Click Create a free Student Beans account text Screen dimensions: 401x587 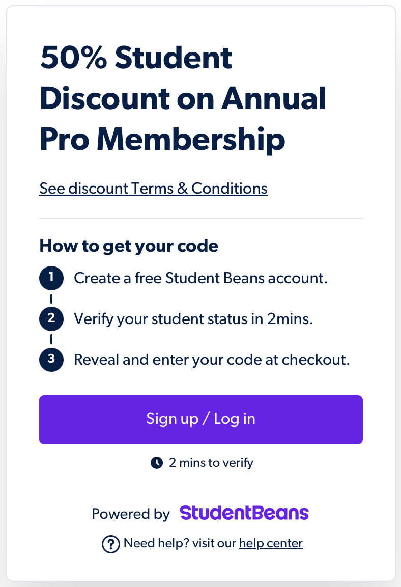(200, 278)
